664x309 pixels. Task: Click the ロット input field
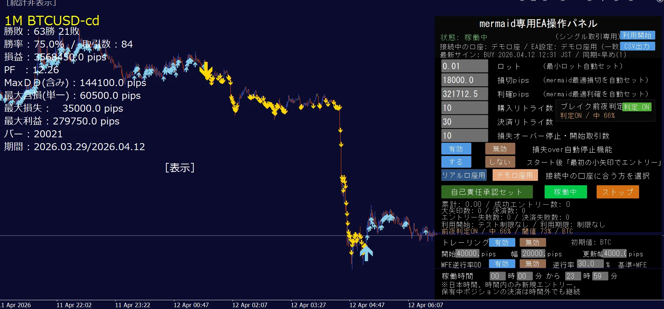pos(464,66)
